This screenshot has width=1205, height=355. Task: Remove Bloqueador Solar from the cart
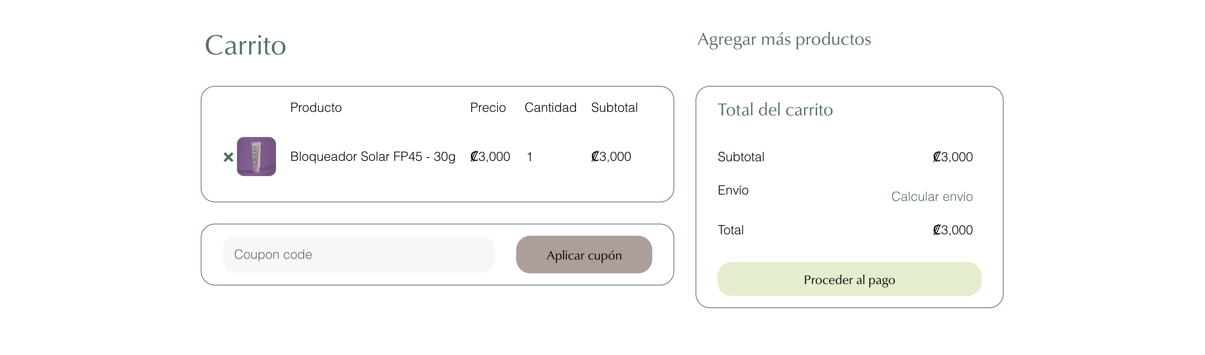click(x=228, y=157)
